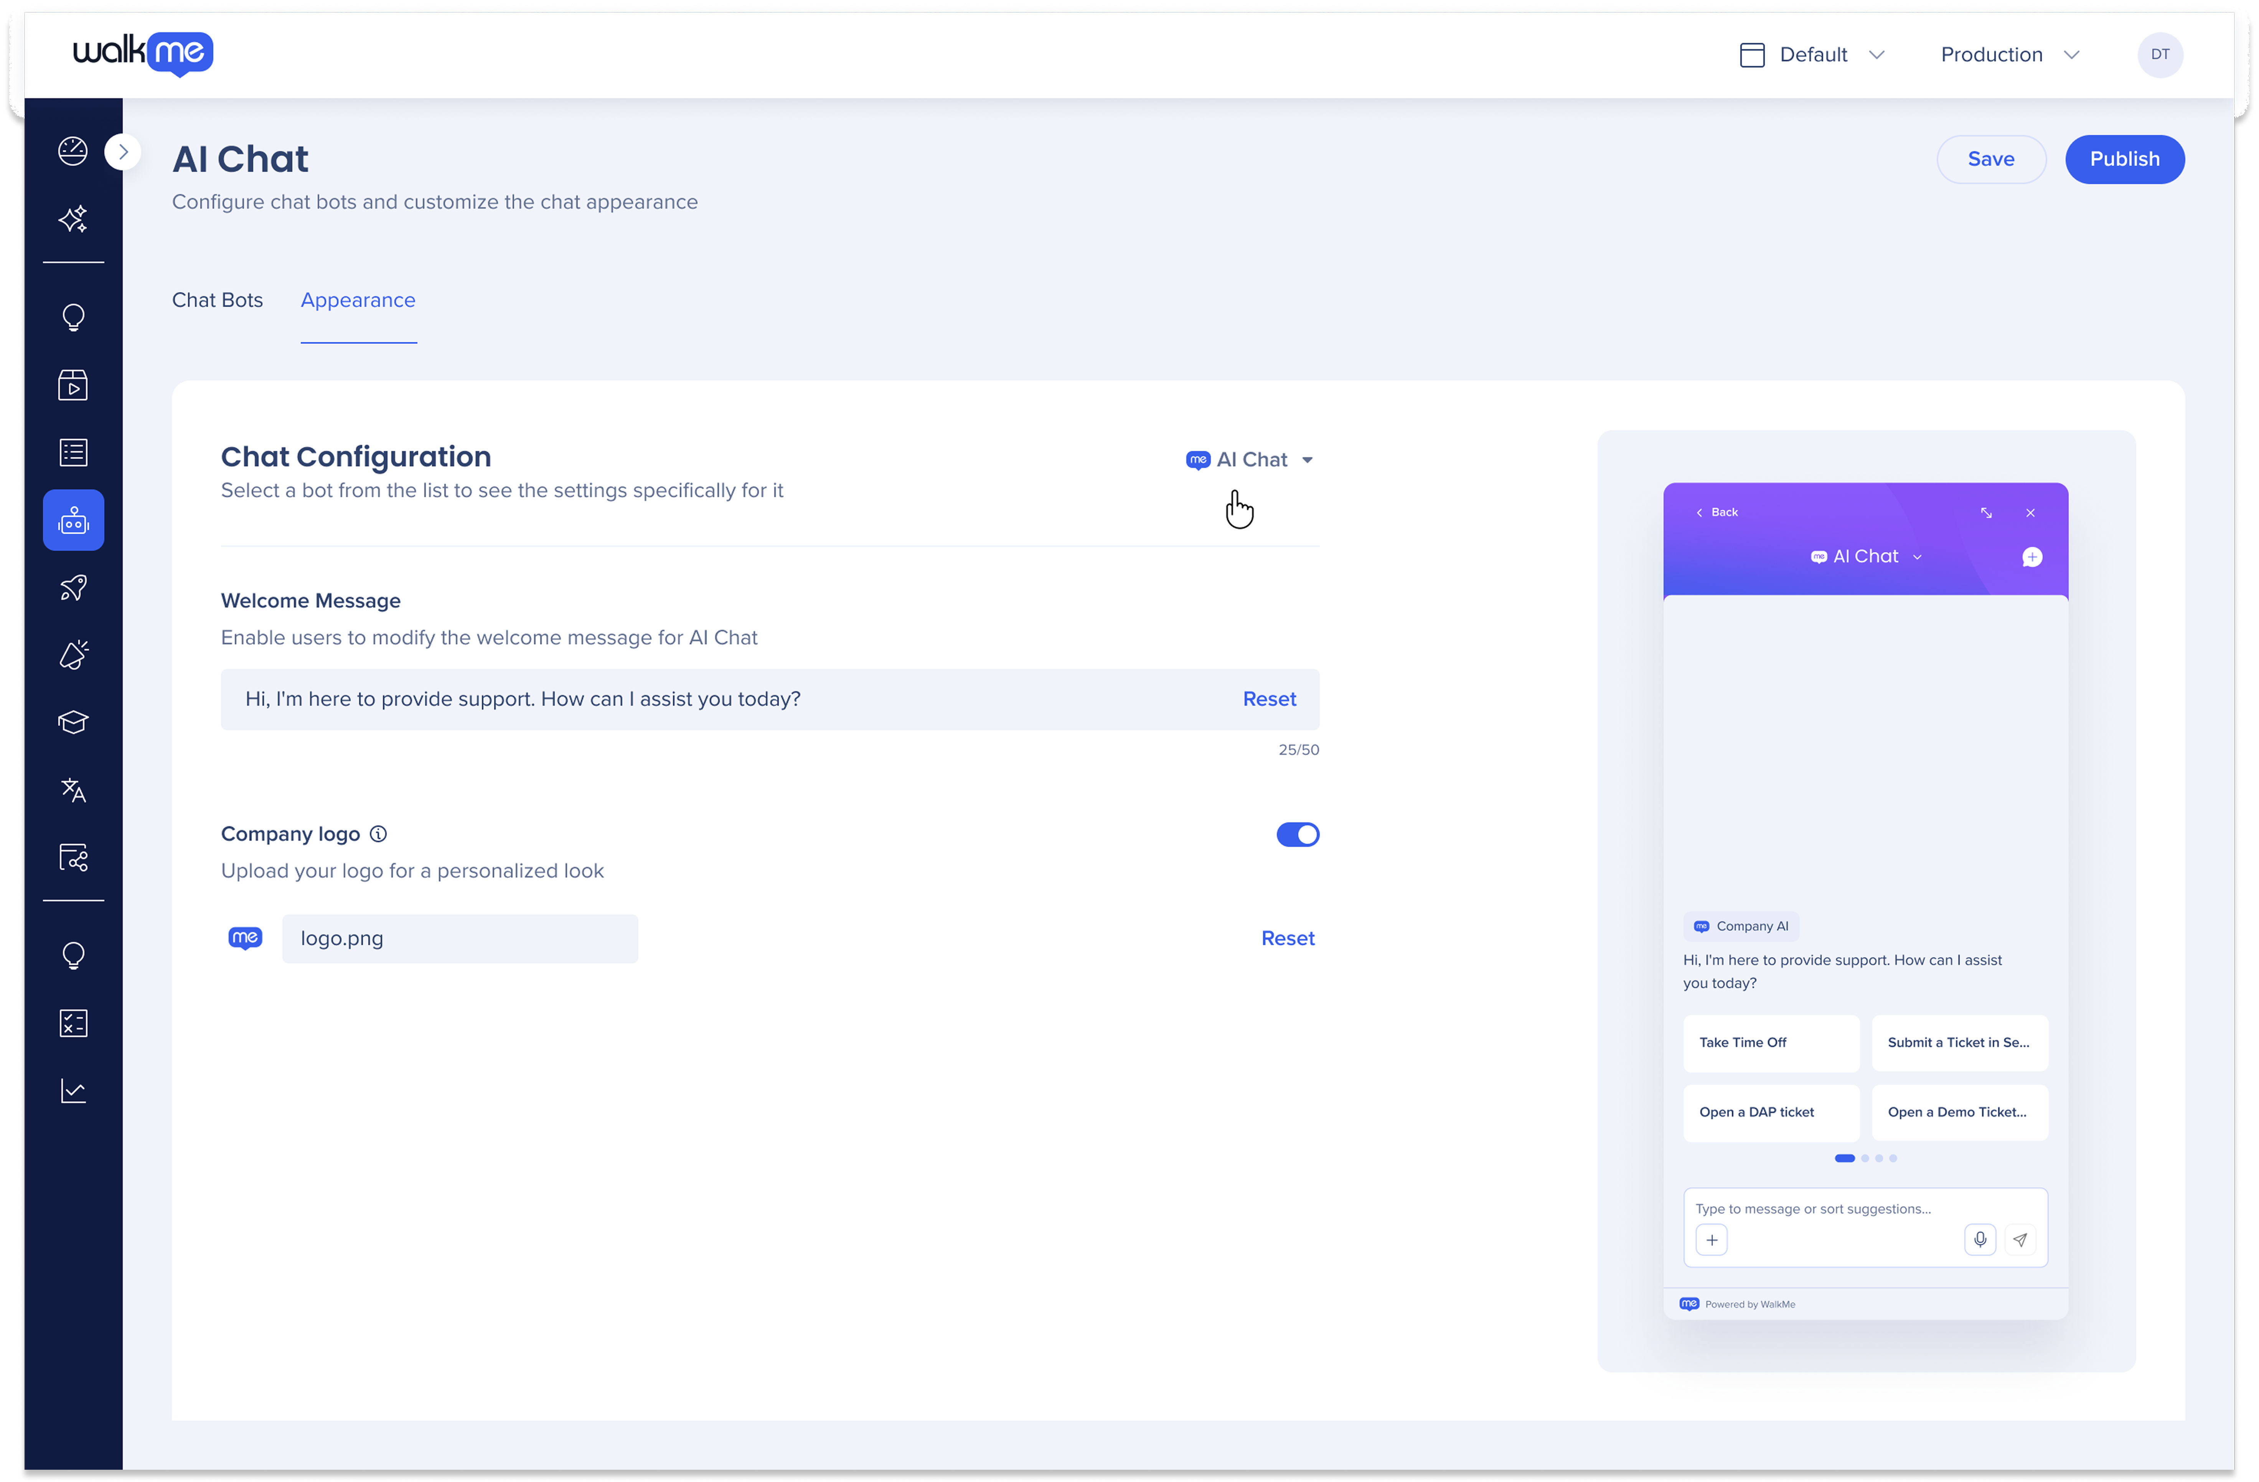Open the checklist X icon in sidebar
2259x1482 pixels.
point(73,1023)
